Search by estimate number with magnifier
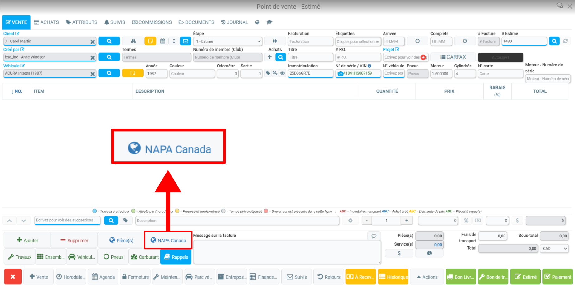 click(x=554, y=41)
